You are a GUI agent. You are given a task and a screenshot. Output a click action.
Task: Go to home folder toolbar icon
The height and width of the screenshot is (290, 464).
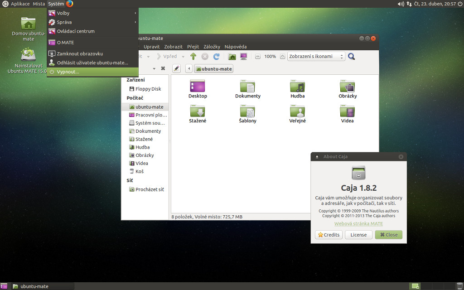232,56
